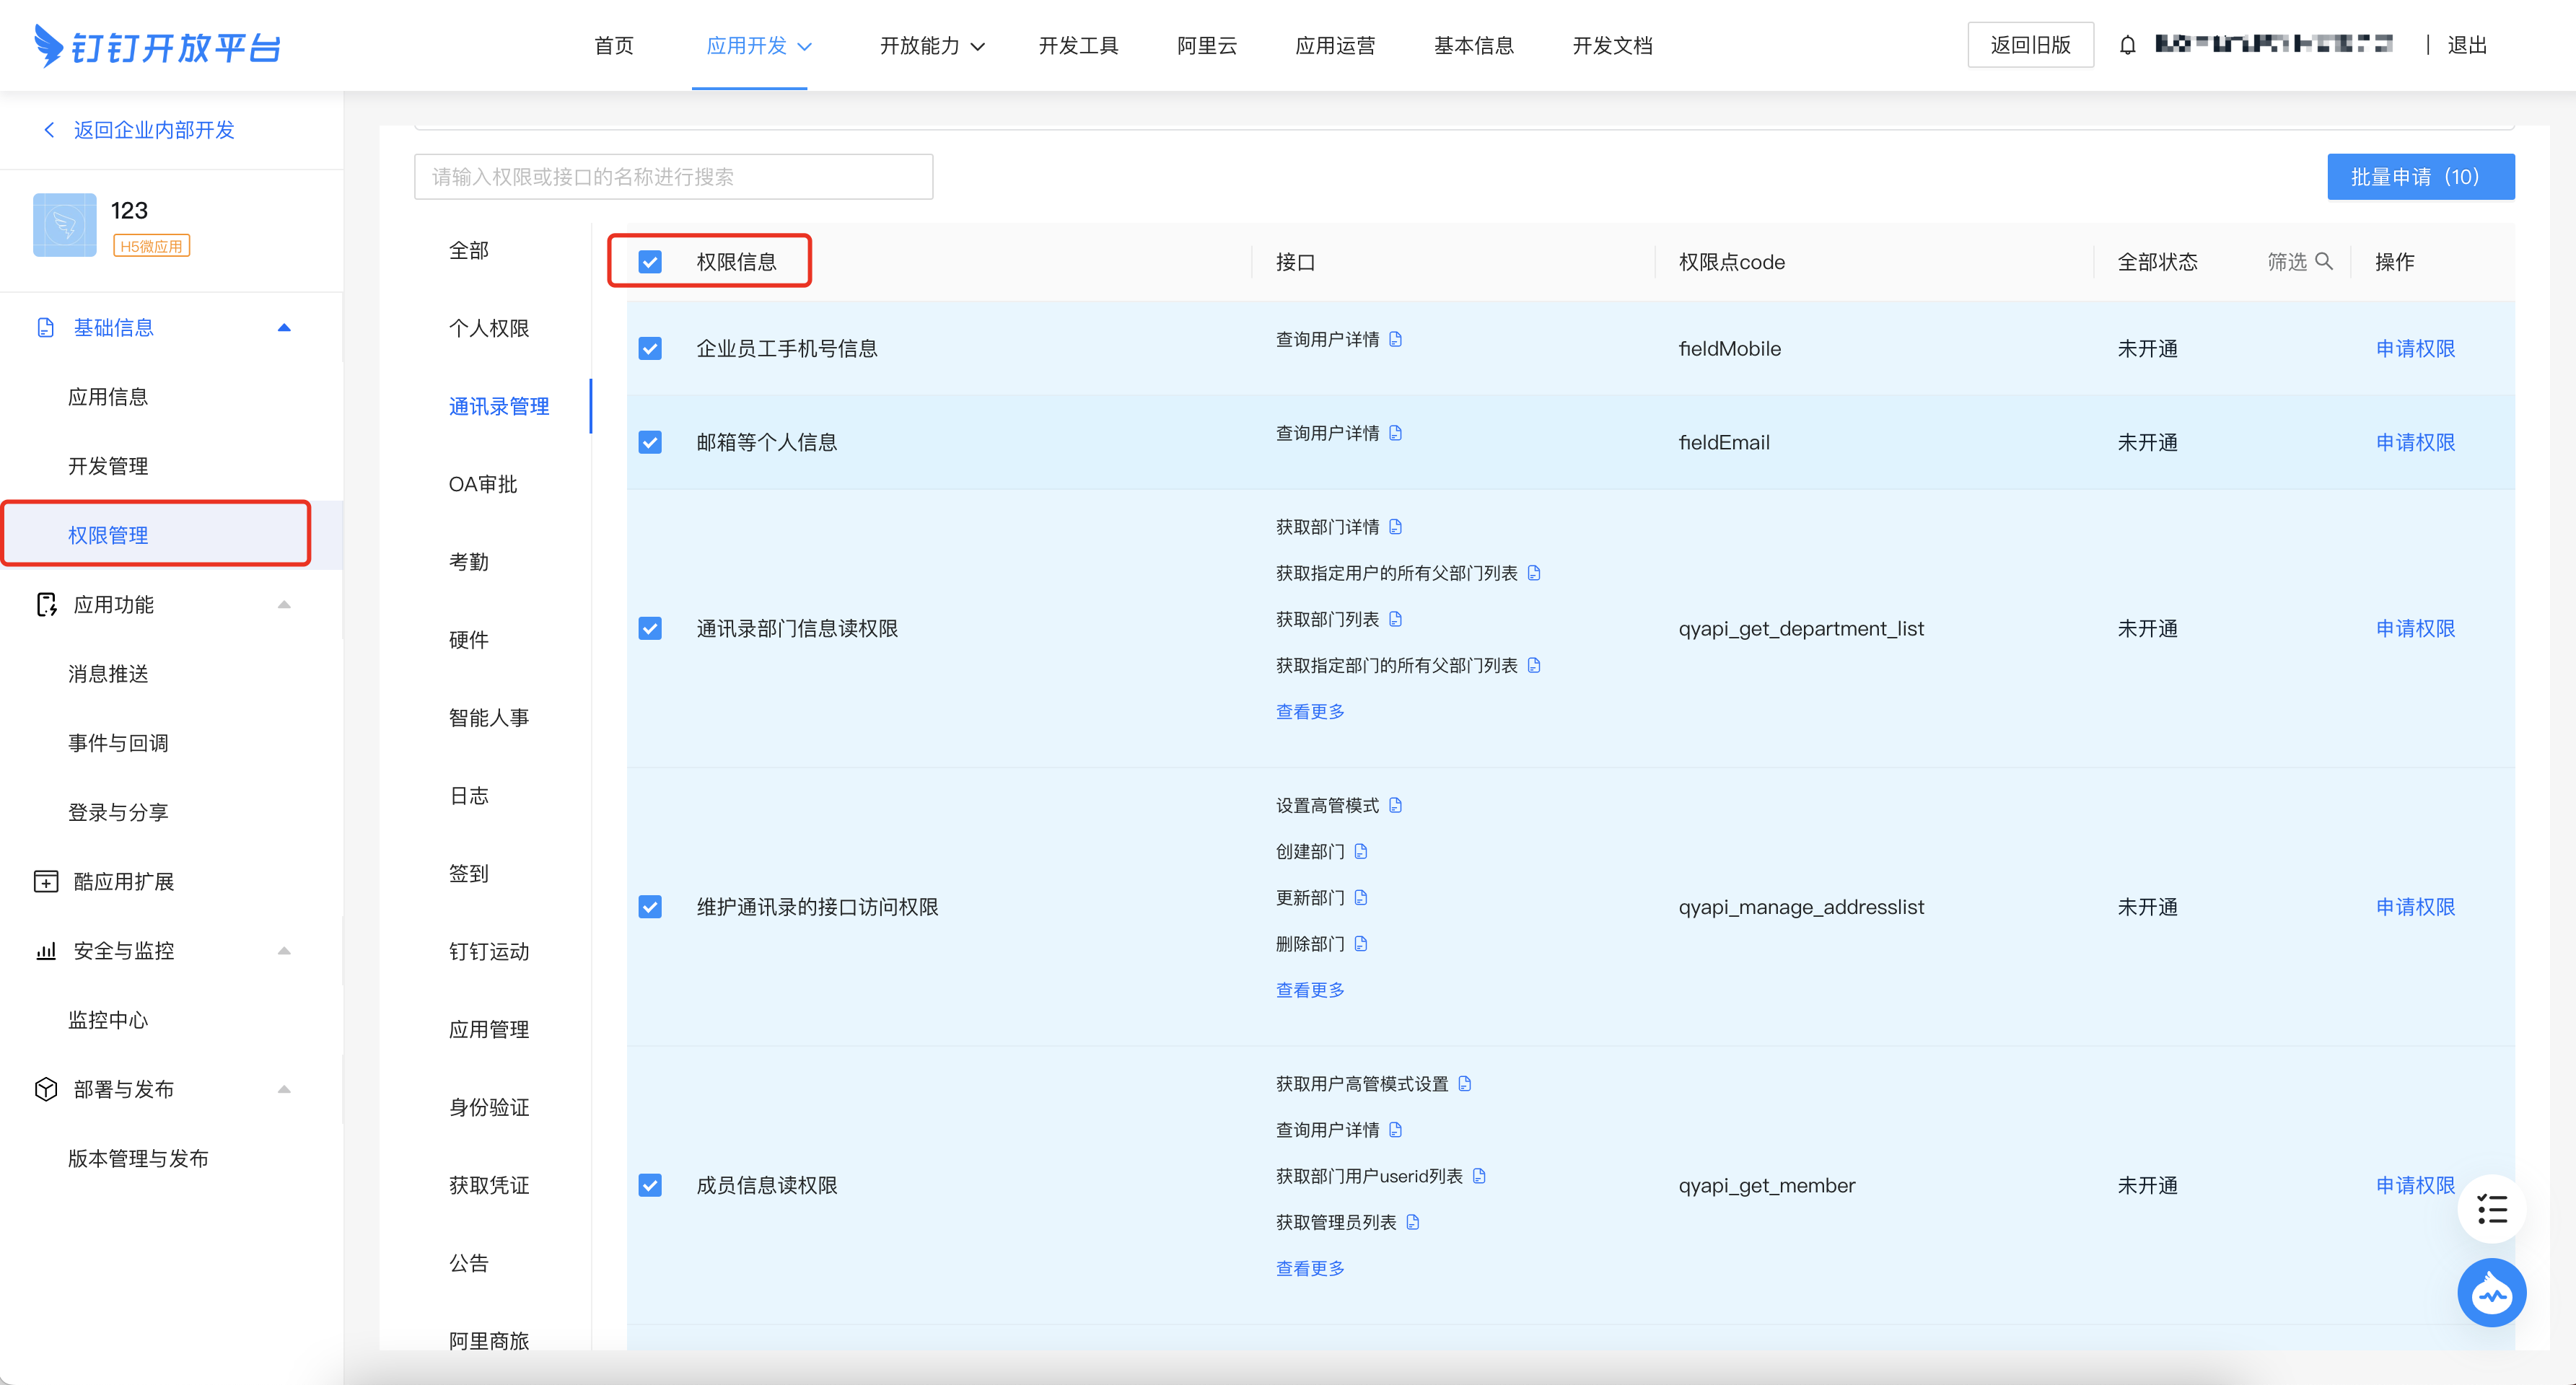This screenshot has width=2576, height=1385.
Task: Open the floating checklist menu icon
Action: tap(2491, 1209)
